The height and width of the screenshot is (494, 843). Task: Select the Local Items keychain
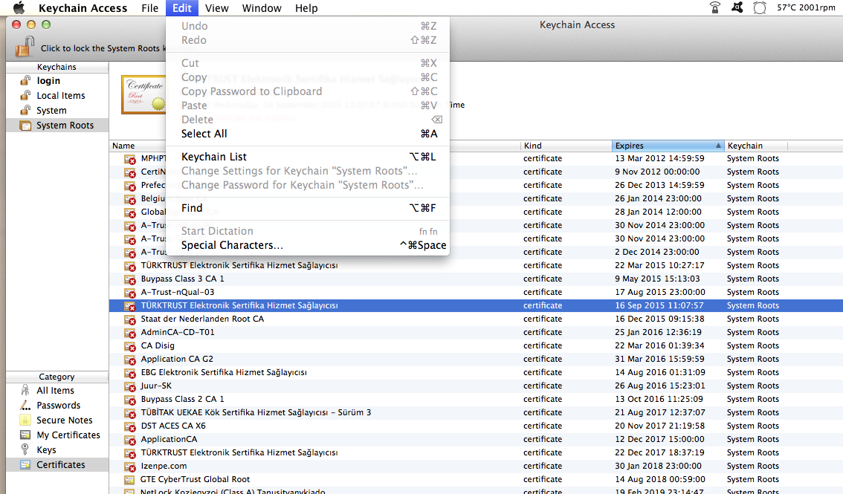click(57, 96)
